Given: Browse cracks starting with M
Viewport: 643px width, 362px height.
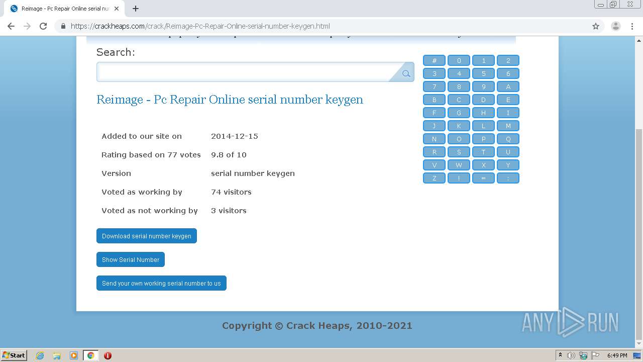Looking at the screenshot, I should (508, 126).
